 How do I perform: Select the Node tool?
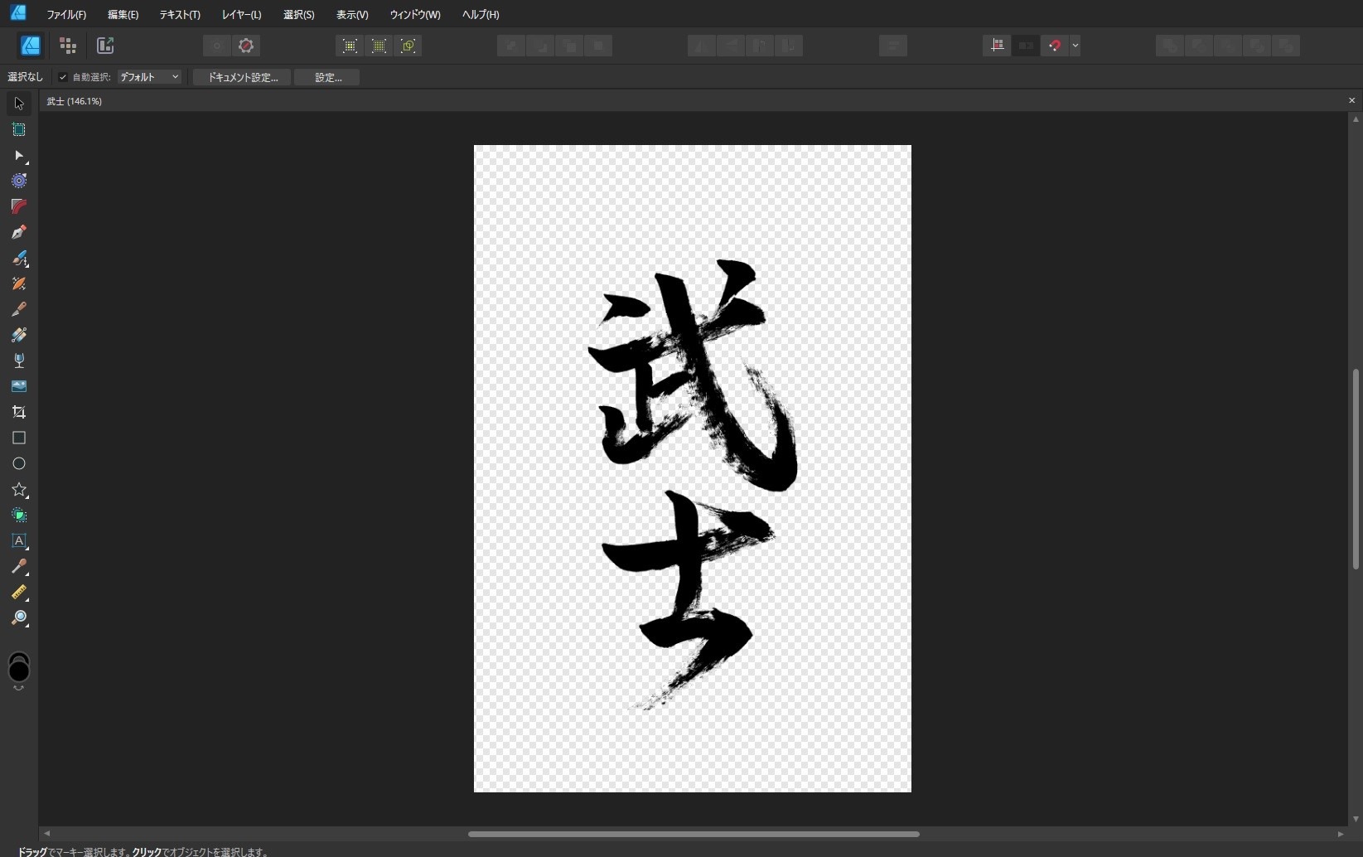[x=18, y=155]
